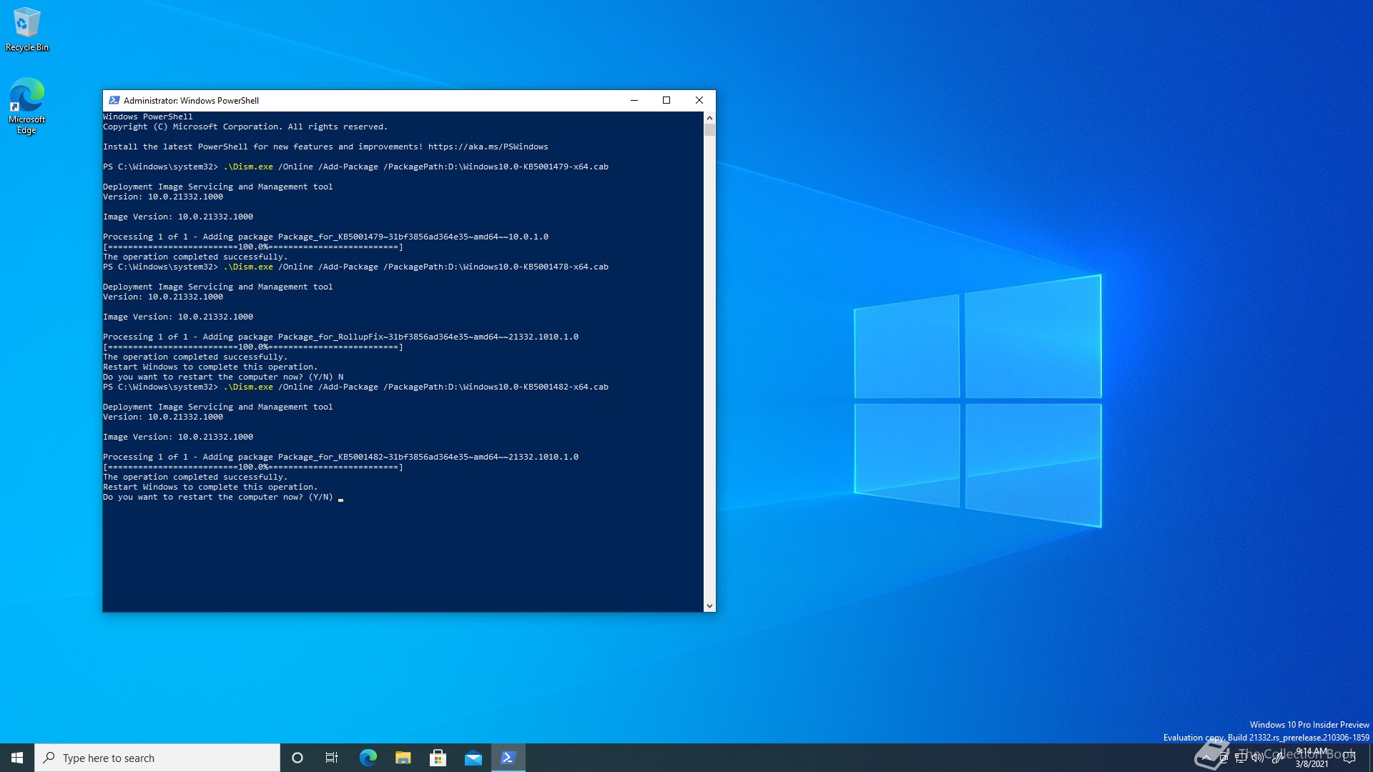
Task: Click the 'Package_for_KB5001479' processing line
Action: coord(325,237)
